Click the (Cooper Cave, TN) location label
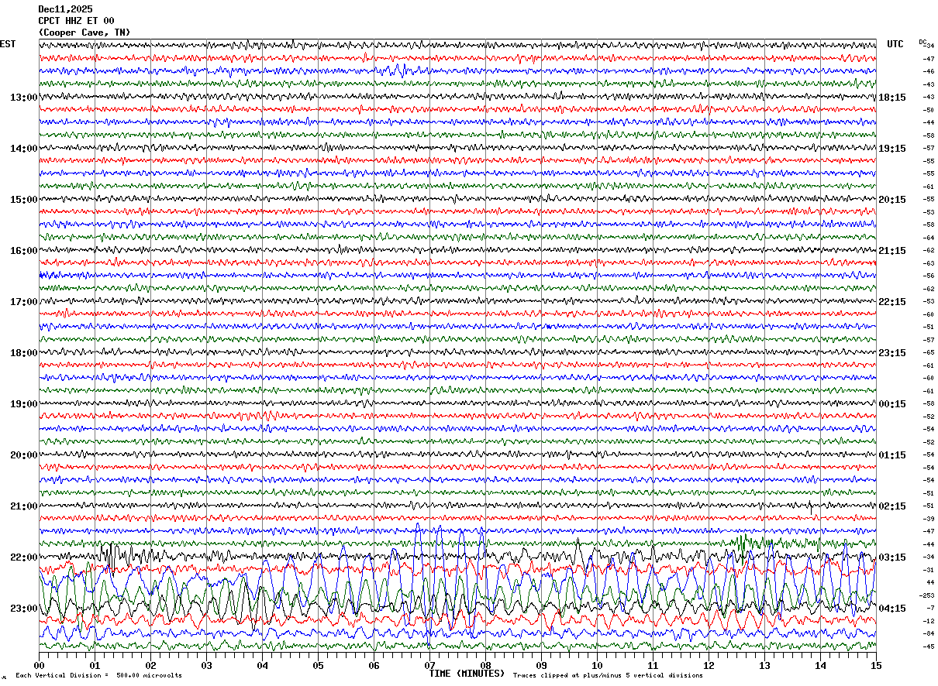Screen dimensions: 938x686 pyautogui.click(x=84, y=33)
